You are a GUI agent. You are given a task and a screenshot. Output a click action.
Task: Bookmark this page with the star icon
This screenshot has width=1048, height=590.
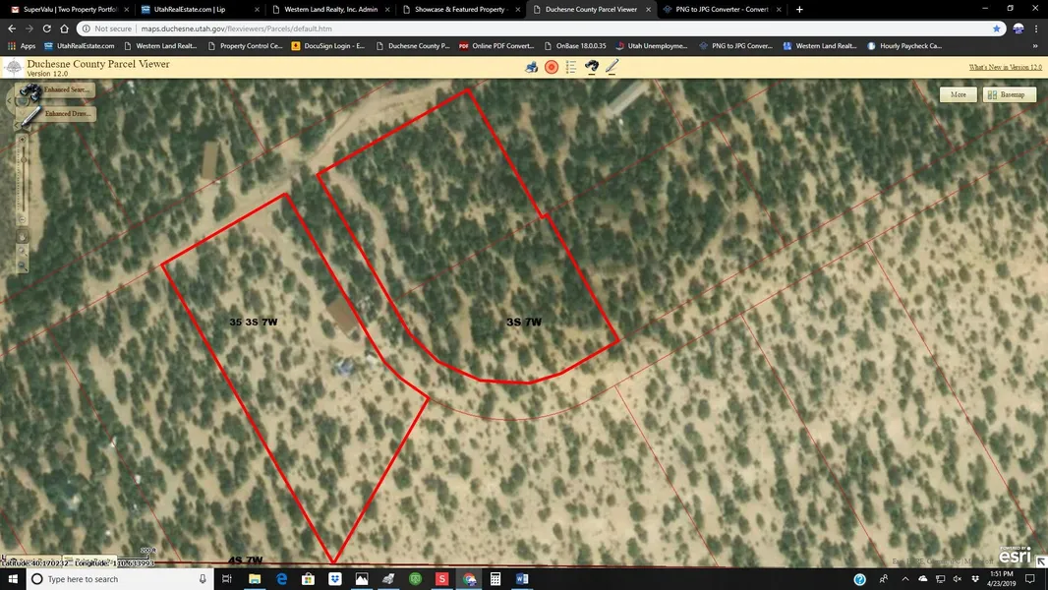[x=996, y=29]
